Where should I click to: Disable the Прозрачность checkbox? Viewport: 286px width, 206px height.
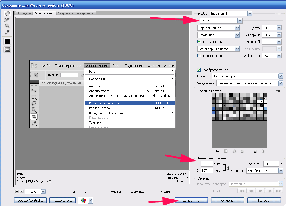(199, 42)
